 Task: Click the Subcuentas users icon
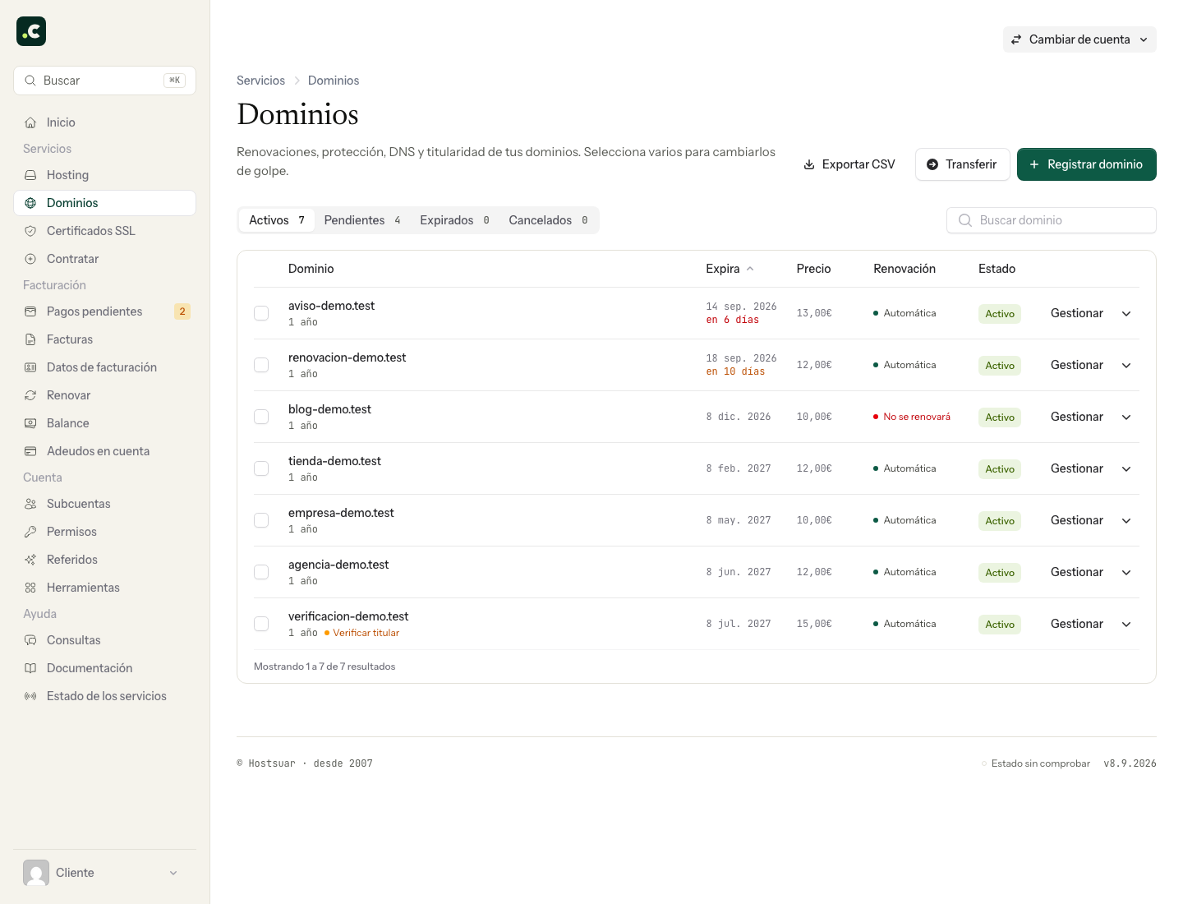click(x=30, y=504)
